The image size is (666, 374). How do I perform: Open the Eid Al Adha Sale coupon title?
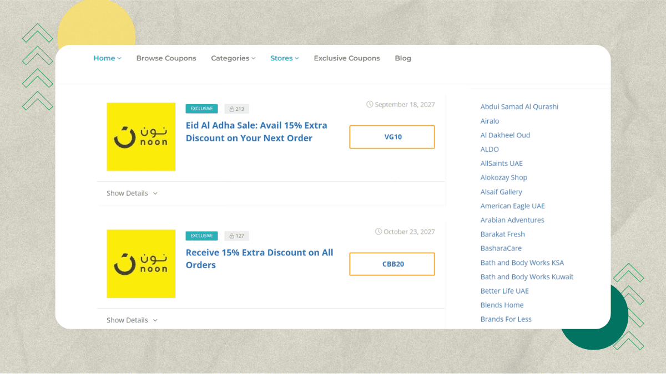coord(256,132)
